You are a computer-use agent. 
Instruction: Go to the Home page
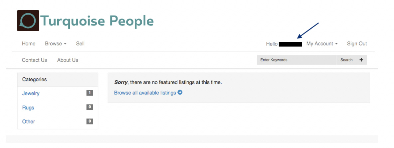click(29, 43)
